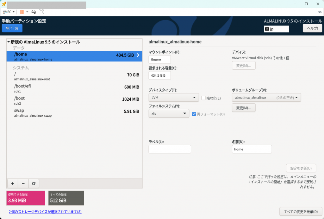Click the plus add mount point icon
The width and height of the screenshot is (324, 219).
13,184
